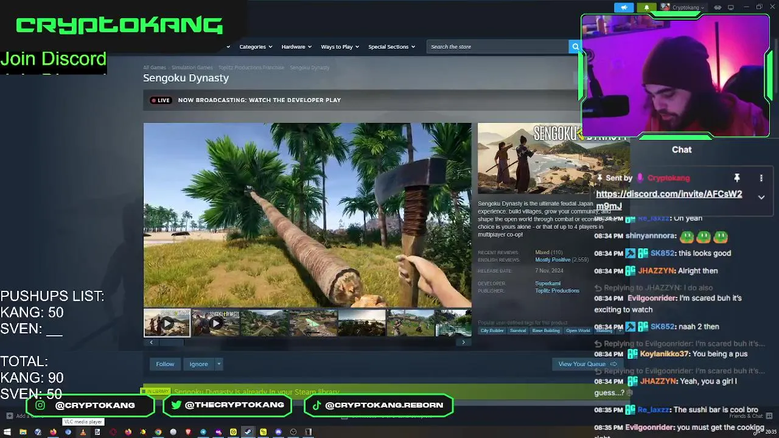The height and width of the screenshot is (438, 779).
Task: Select the Survival tag
Action: point(518,330)
